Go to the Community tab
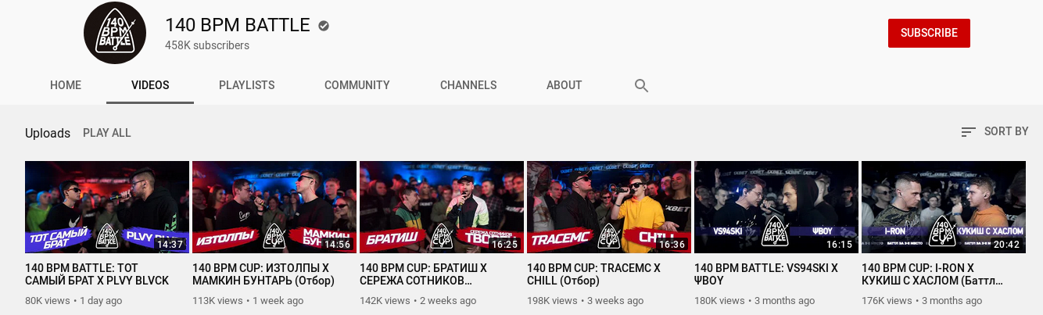This screenshot has width=1043, height=315. [x=357, y=85]
